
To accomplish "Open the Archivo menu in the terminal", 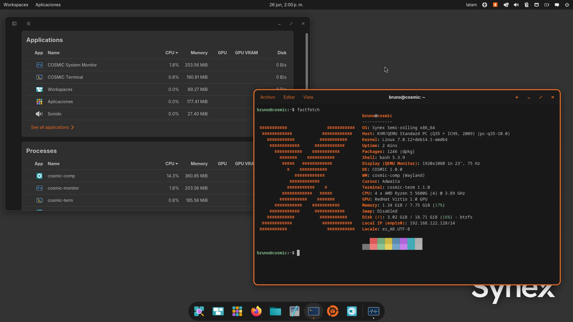I will (268, 97).
